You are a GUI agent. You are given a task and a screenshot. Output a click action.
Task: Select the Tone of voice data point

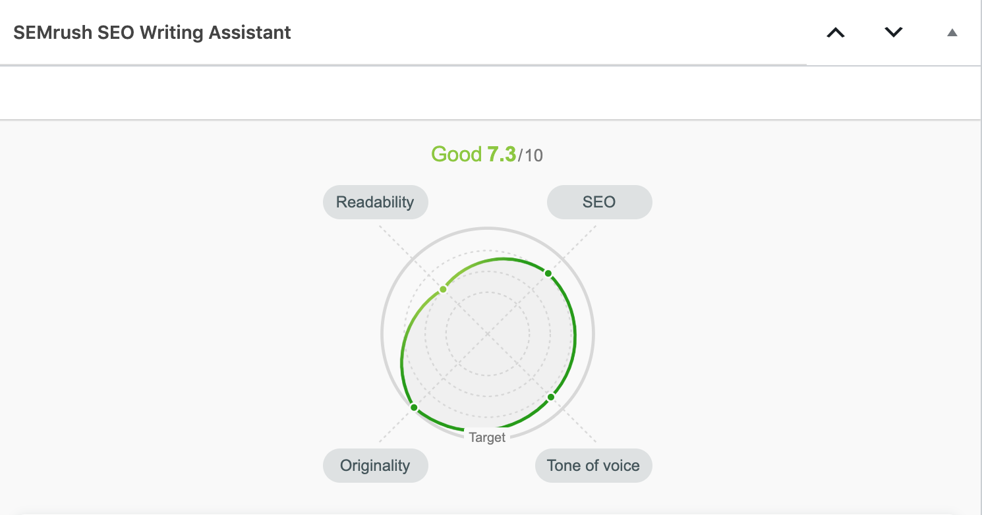coord(551,397)
